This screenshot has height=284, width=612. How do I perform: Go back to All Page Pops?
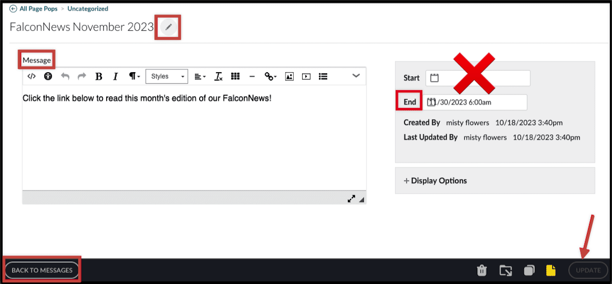tap(37, 8)
